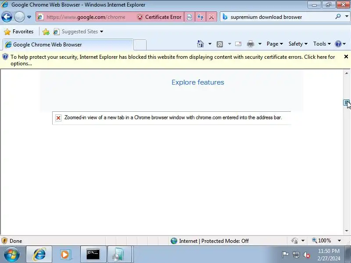This screenshot has height=263, width=351.
Task: Open the recent pages dropdown arrow
Action: [29, 17]
